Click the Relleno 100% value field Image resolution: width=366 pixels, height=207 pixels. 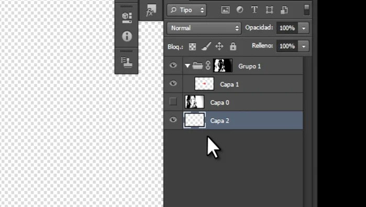[x=287, y=46]
